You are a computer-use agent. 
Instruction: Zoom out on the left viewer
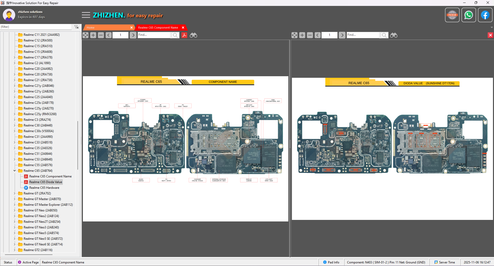tap(101, 35)
